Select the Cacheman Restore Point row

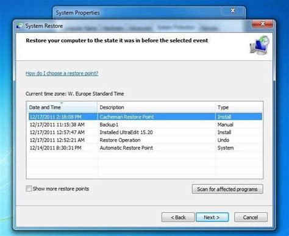click(x=144, y=117)
